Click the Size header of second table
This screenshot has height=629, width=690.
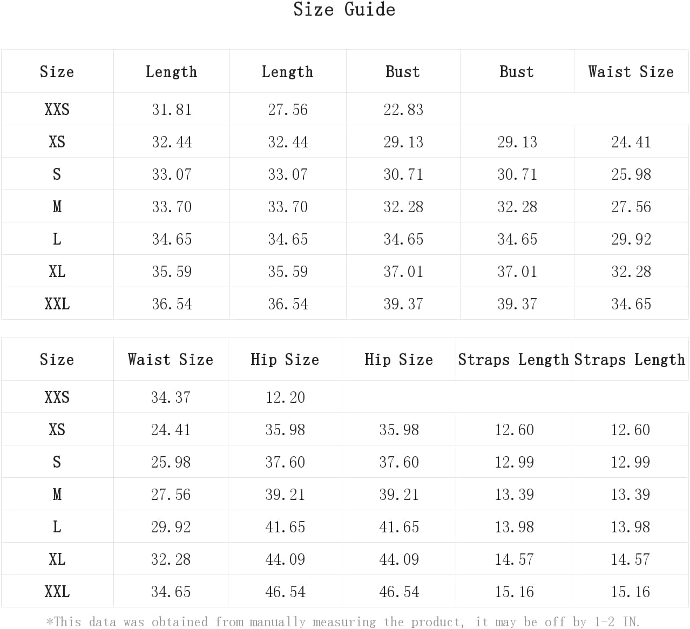[57, 360]
